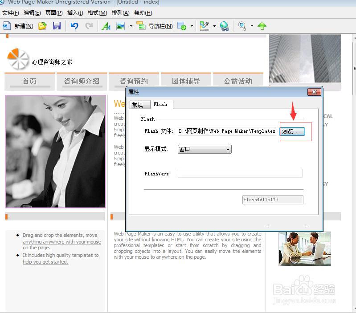The image size is (356, 313).
Task: Click the globe hyperlink icon
Action: tap(224, 26)
